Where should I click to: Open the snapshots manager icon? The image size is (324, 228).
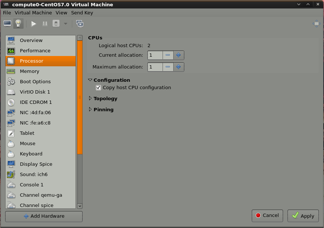[80, 24]
